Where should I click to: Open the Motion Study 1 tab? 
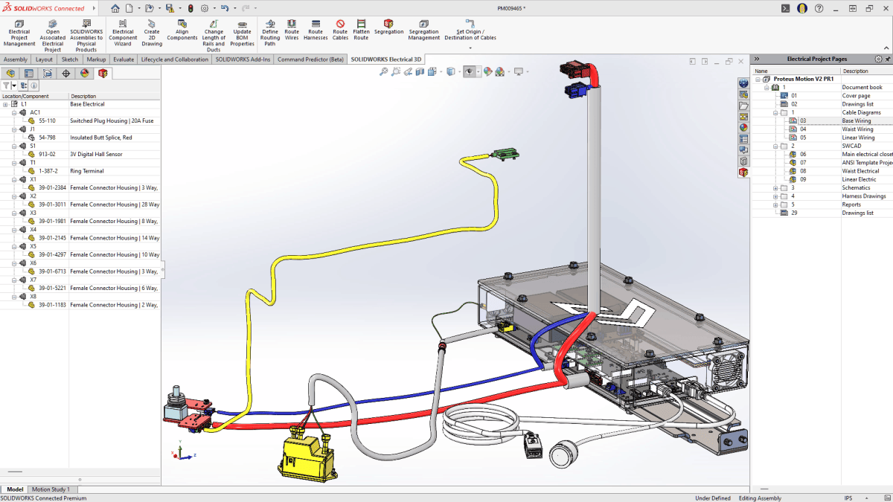pos(51,489)
